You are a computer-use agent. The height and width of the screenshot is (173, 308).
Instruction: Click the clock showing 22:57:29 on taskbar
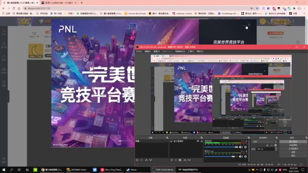pyautogui.click(x=293, y=170)
